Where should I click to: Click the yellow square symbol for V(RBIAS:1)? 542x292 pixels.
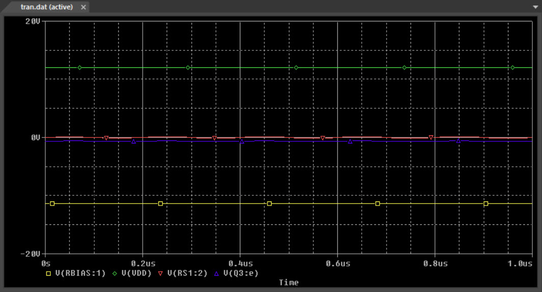(49, 273)
